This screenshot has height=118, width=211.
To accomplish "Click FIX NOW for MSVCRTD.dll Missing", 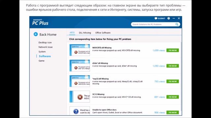I will click(173, 50).
